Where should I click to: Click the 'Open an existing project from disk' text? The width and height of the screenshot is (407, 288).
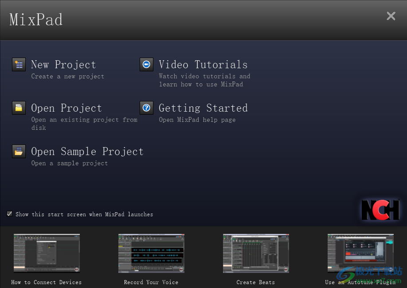84,124
